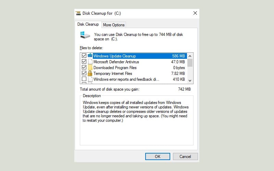The image size is (274, 171).
Task: Click the Files to delete label
Action: [91, 48]
